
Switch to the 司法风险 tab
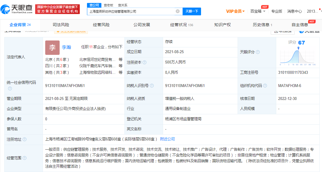pyautogui.click(x=61, y=25)
